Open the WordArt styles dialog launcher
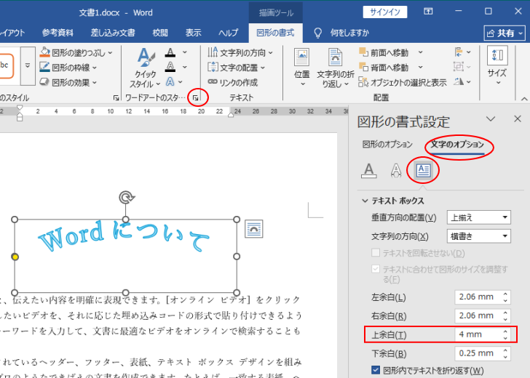Screen dimensions: 530x378 tap(195, 98)
